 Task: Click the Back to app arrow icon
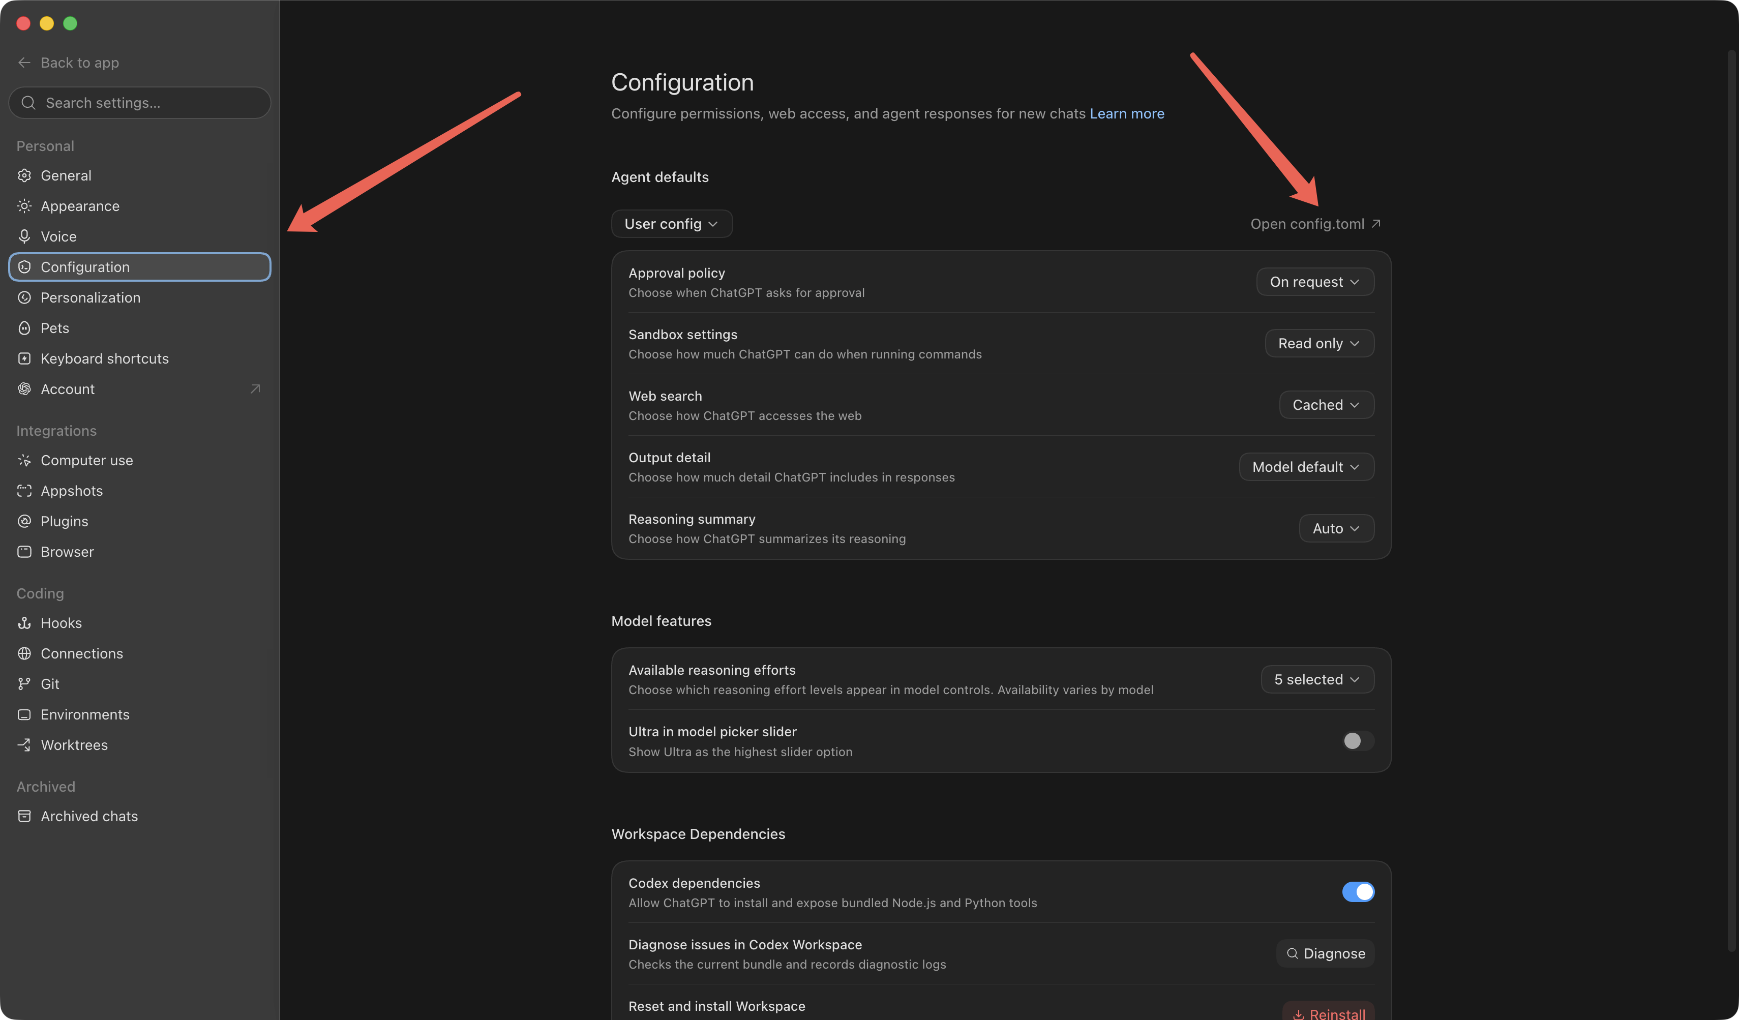pyautogui.click(x=24, y=63)
